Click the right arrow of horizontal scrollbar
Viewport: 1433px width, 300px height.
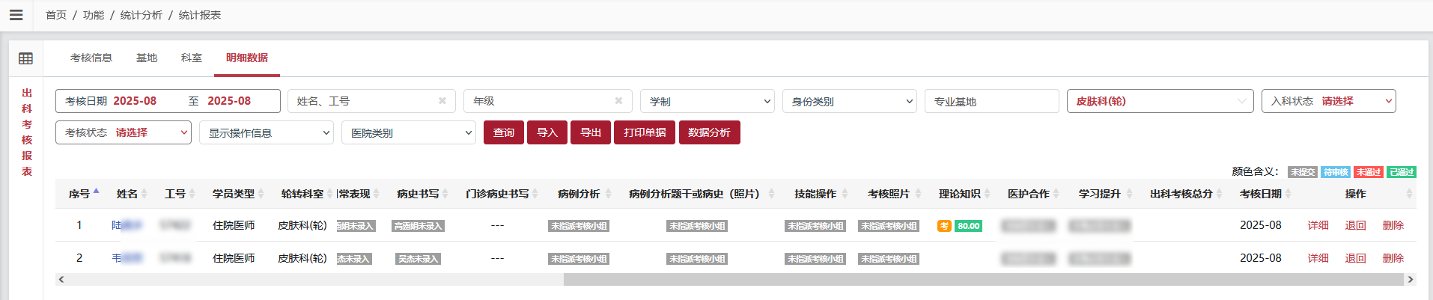(1411, 280)
